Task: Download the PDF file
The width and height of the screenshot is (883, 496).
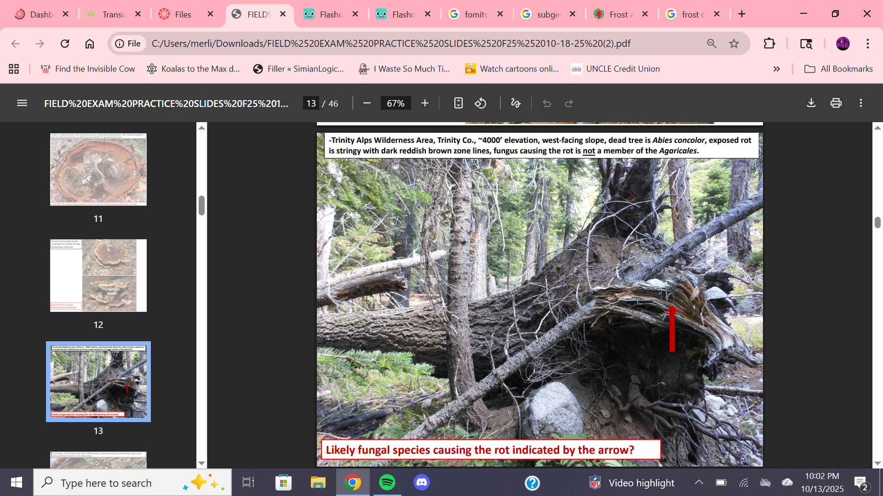Action: [x=811, y=103]
